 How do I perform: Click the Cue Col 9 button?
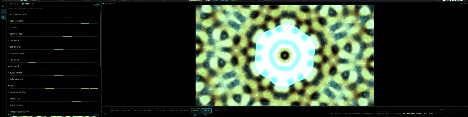pyautogui.click(x=382, y=113)
